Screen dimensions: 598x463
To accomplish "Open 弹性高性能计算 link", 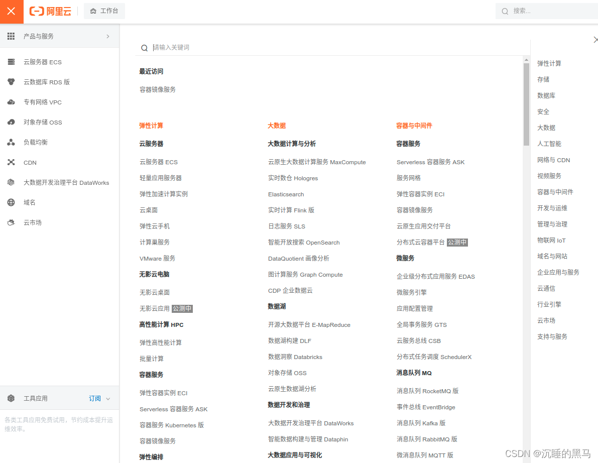I will point(161,342).
